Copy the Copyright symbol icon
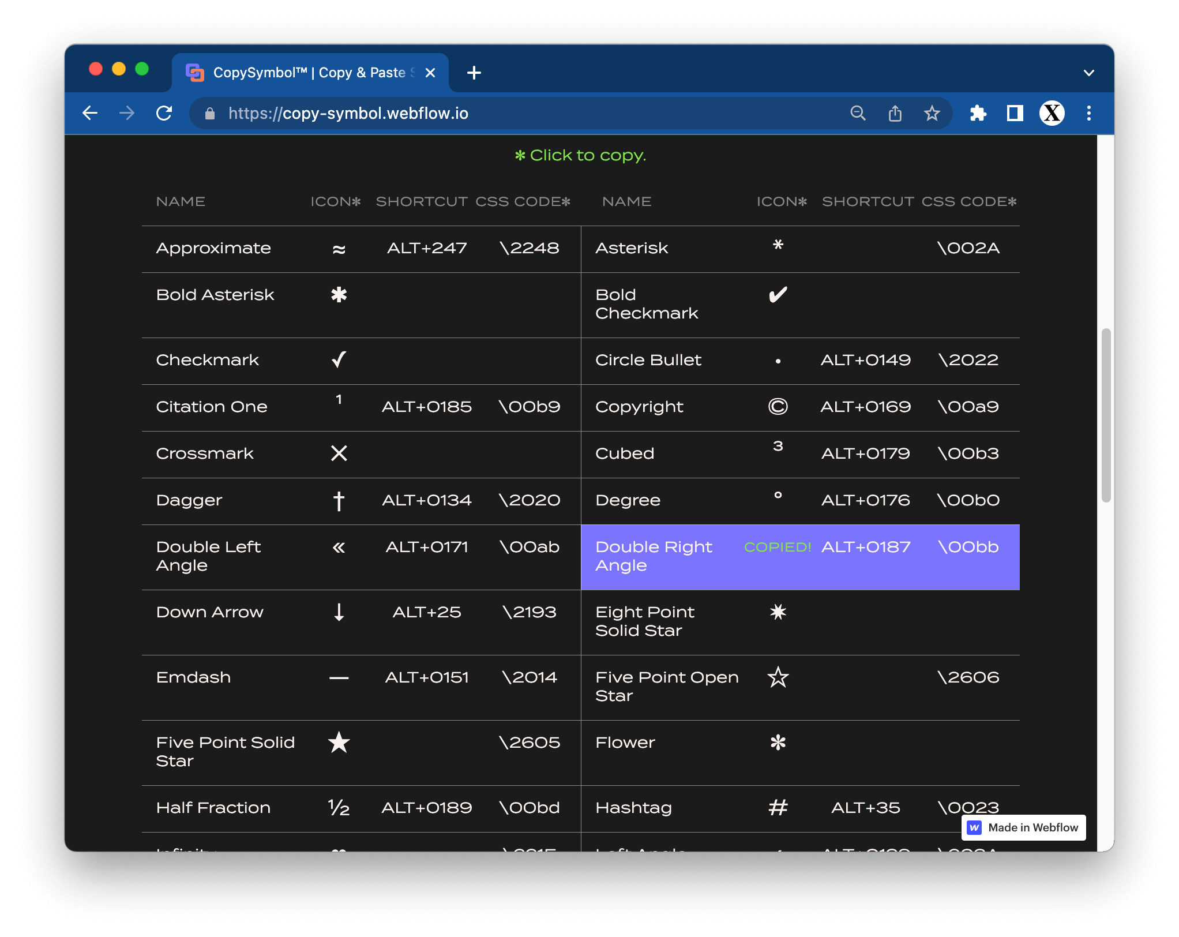Screen dimensions: 1179x937 click(x=778, y=407)
